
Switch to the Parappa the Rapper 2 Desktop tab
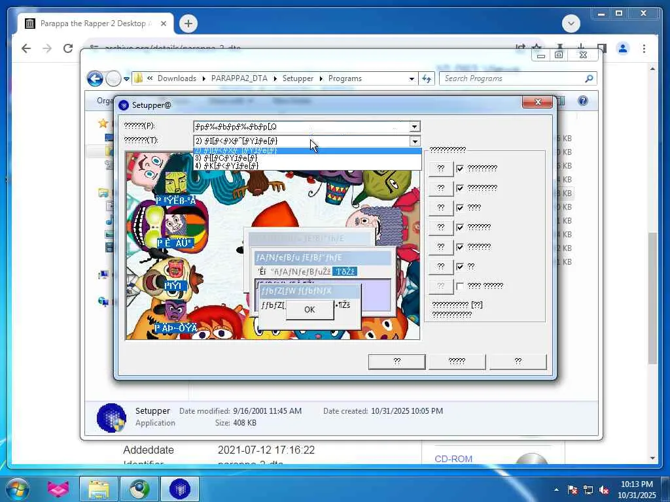tap(96, 24)
